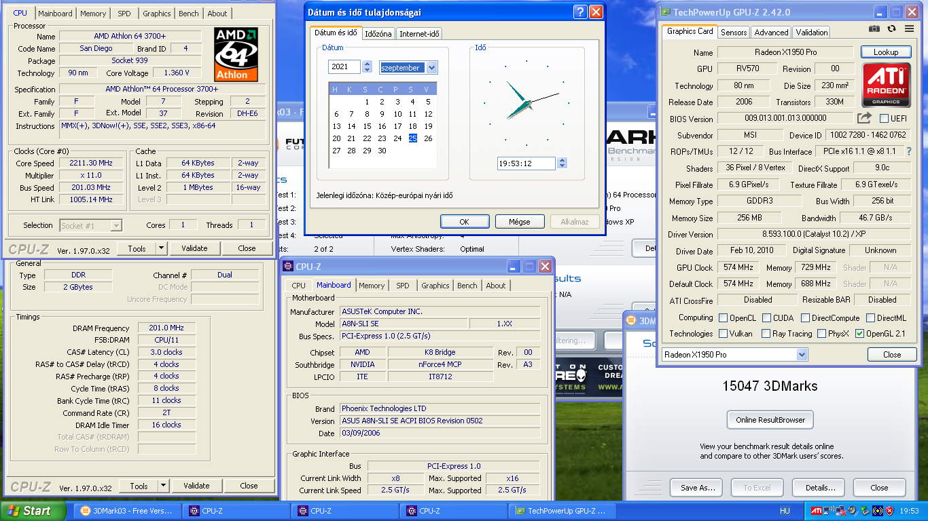928x521 pixels.
Task: Click the ATI Radeon logo in GPU-Z
Action: (x=887, y=85)
